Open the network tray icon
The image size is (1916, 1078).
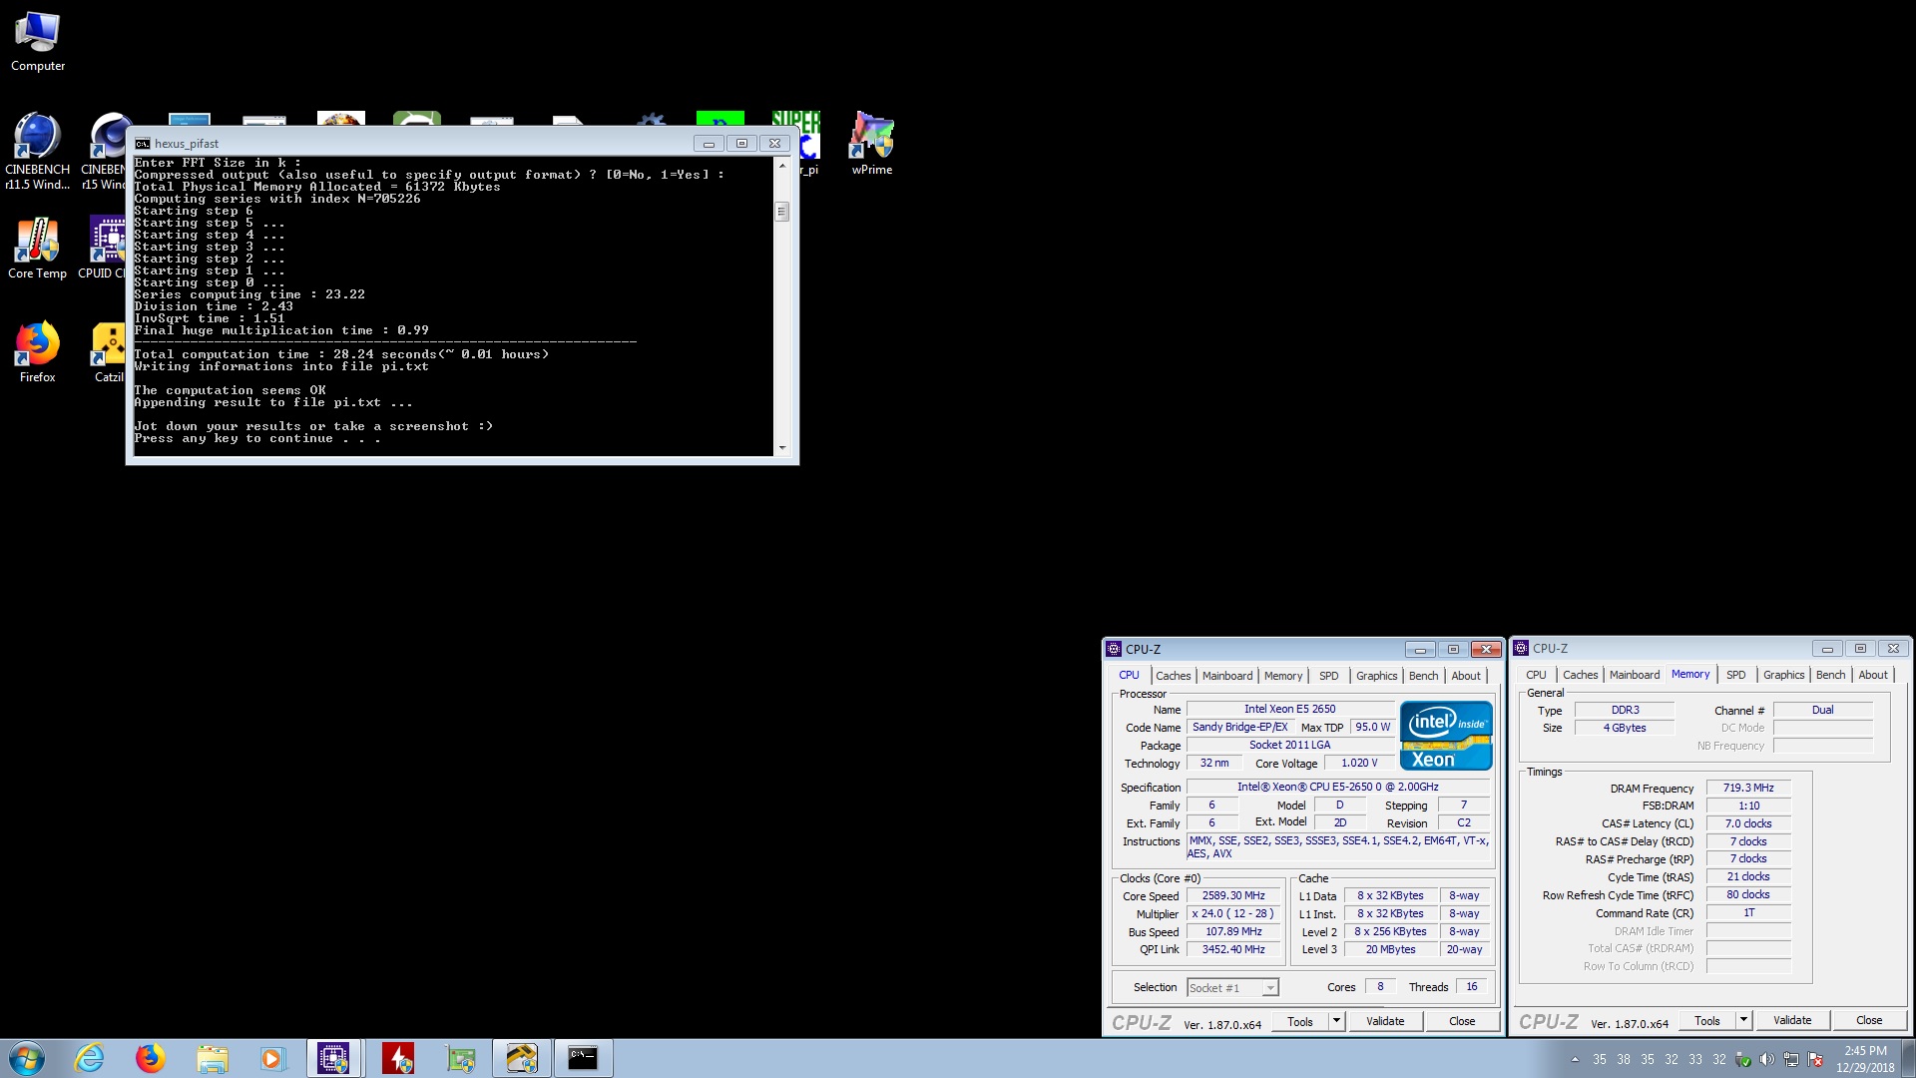coord(1791,1060)
